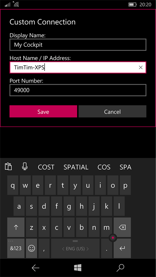Tap the period key

pos(106,248)
